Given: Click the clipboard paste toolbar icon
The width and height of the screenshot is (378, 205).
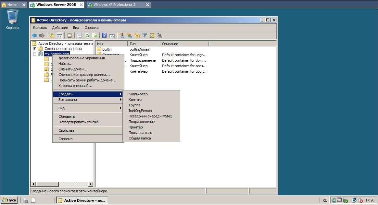Looking at the screenshot, I should coord(69,36).
